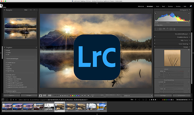Open the Benutzerdefiniert filter dropdown

click(x=183, y=100)
